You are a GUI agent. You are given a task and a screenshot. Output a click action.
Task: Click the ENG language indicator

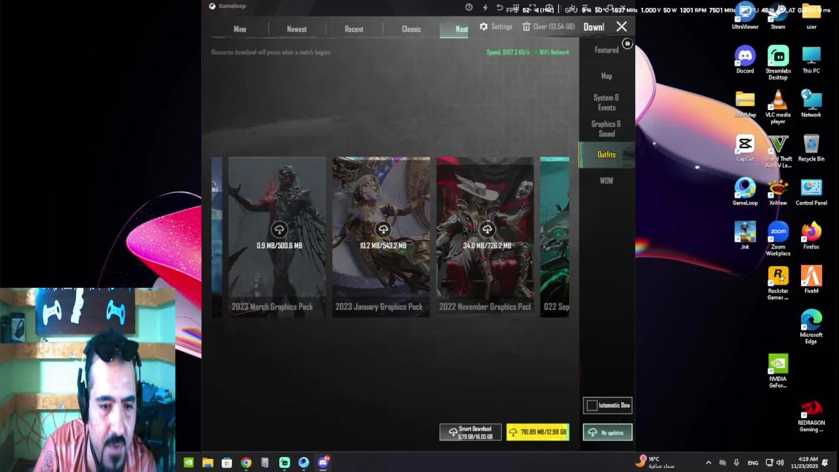click(752, 463)
